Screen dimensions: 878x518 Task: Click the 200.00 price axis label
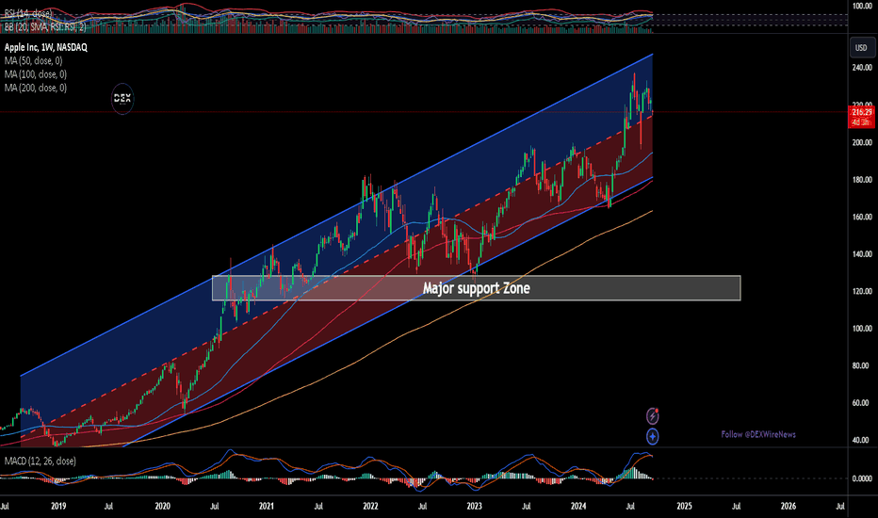pyautogui.click(x=861, y=142)
